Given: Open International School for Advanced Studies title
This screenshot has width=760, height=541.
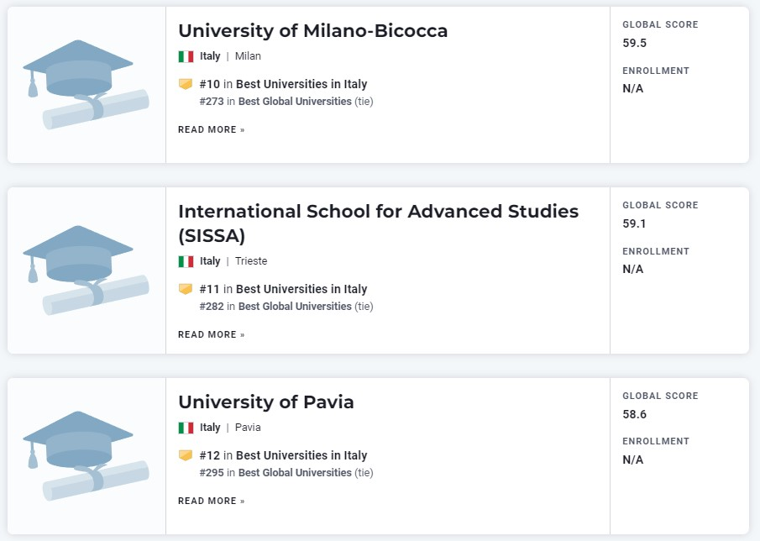Looking at the screenshot, I should tap(378, 223).
